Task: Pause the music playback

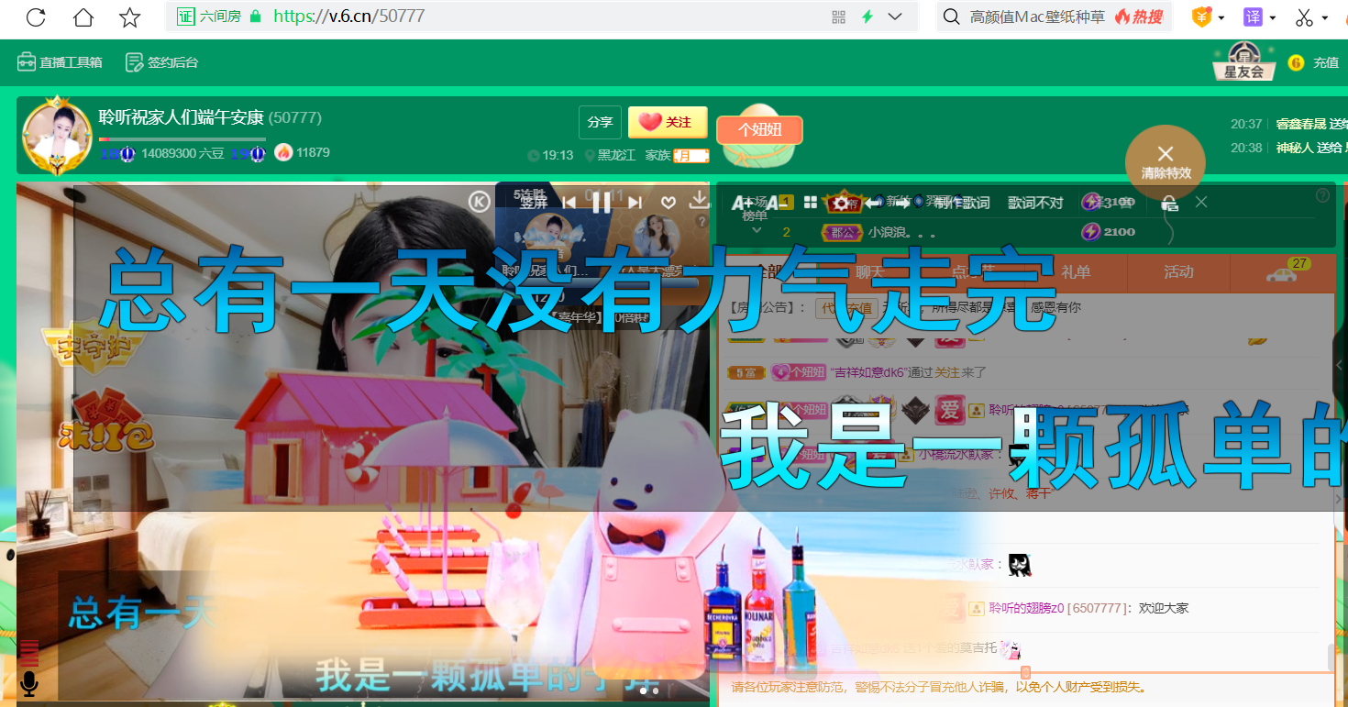Action: tap(602, 202)
